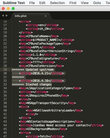Click the 'Updated upstream' conflict marker line
Image resolution: width=110 pixels, height=138 pixels.
click(x=33, y=69)
